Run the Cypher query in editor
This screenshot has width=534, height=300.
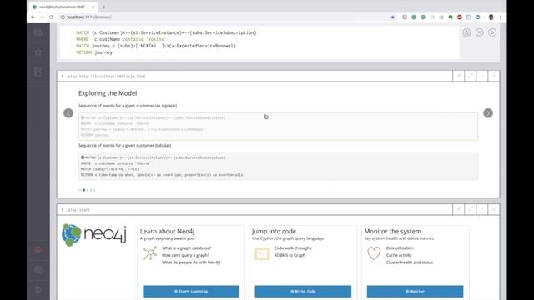[492, 32]
